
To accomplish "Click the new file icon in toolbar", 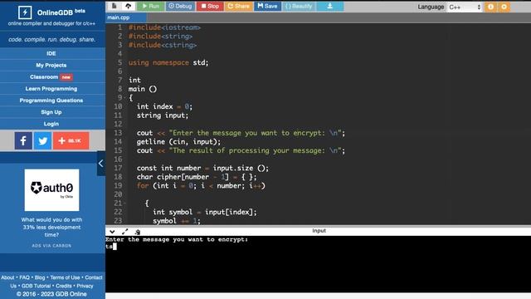I will click(114, 6).
